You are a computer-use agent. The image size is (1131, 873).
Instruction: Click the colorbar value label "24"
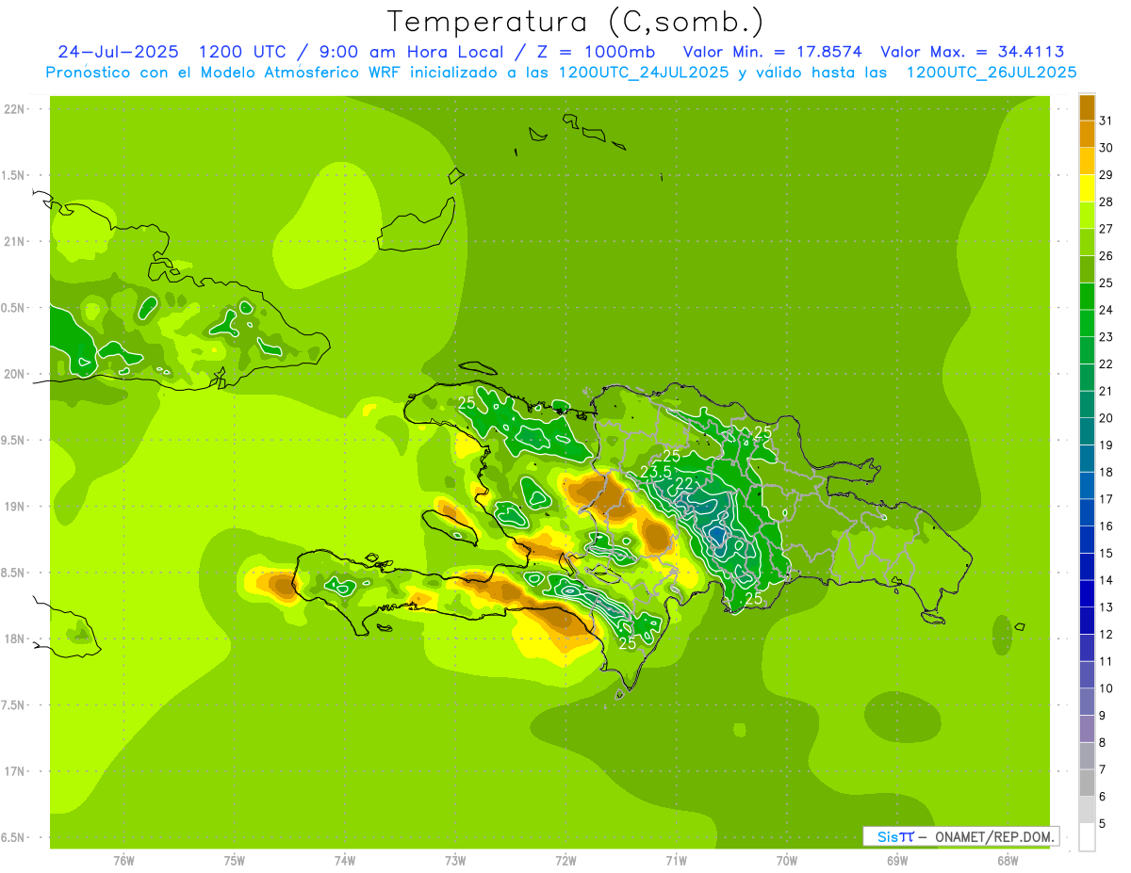pos(1106,310)
